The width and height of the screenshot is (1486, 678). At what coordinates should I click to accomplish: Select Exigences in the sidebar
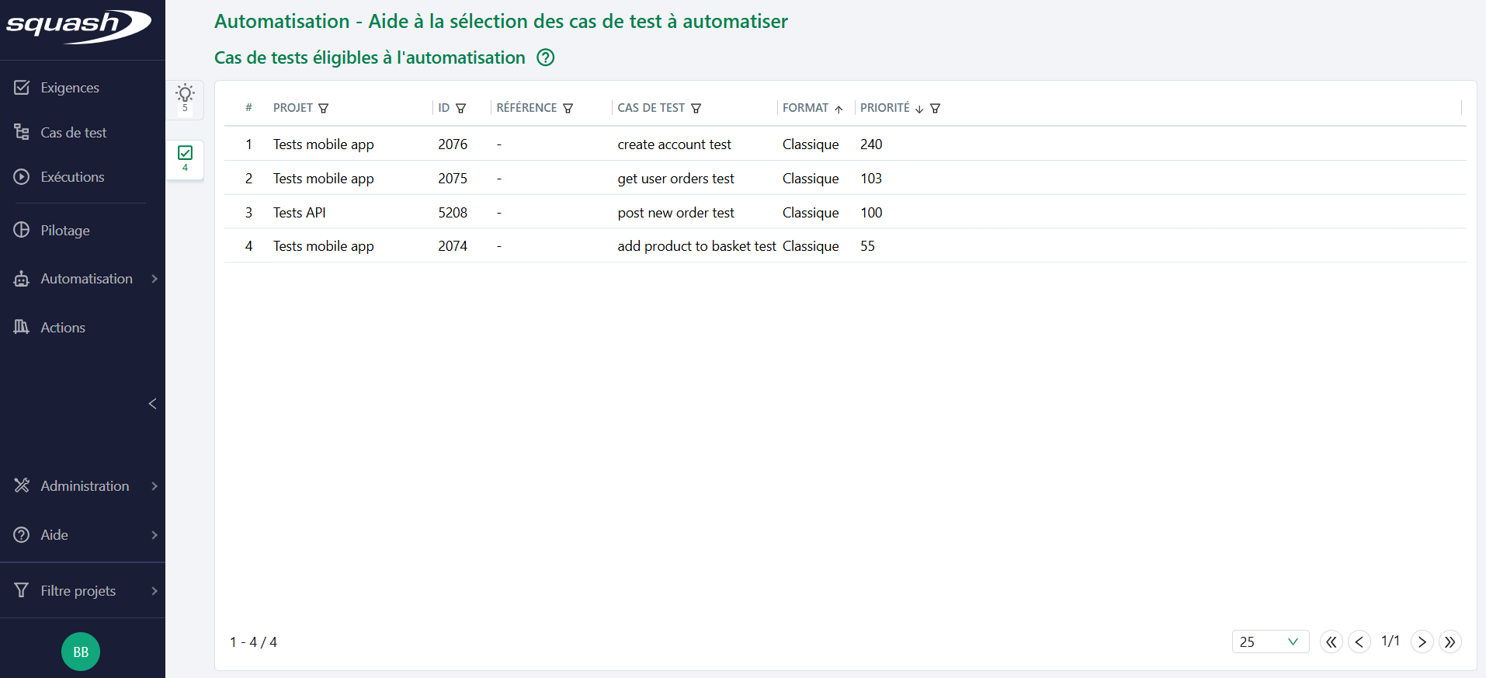click(x=70, y=88)
